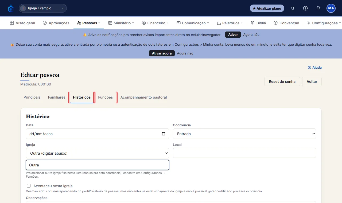Screen dimensions: 342x203
Task: Click the Ativar notifications button
Action: [x=233, y=35]
